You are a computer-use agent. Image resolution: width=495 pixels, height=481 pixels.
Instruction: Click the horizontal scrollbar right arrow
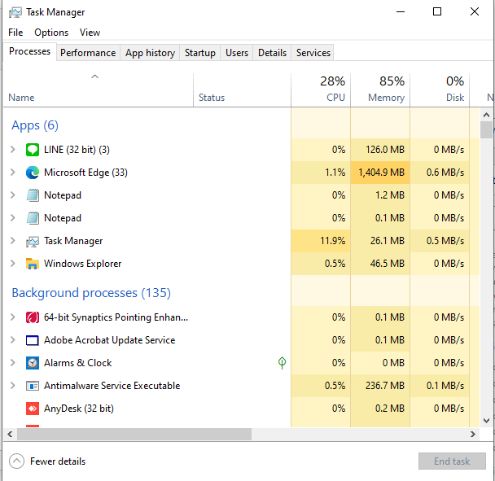click(472, 435)
